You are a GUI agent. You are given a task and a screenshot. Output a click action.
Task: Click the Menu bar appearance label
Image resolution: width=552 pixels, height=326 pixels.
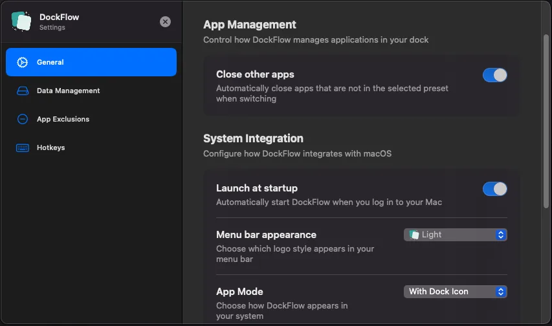pyautogui.click(x=266, y=234)
